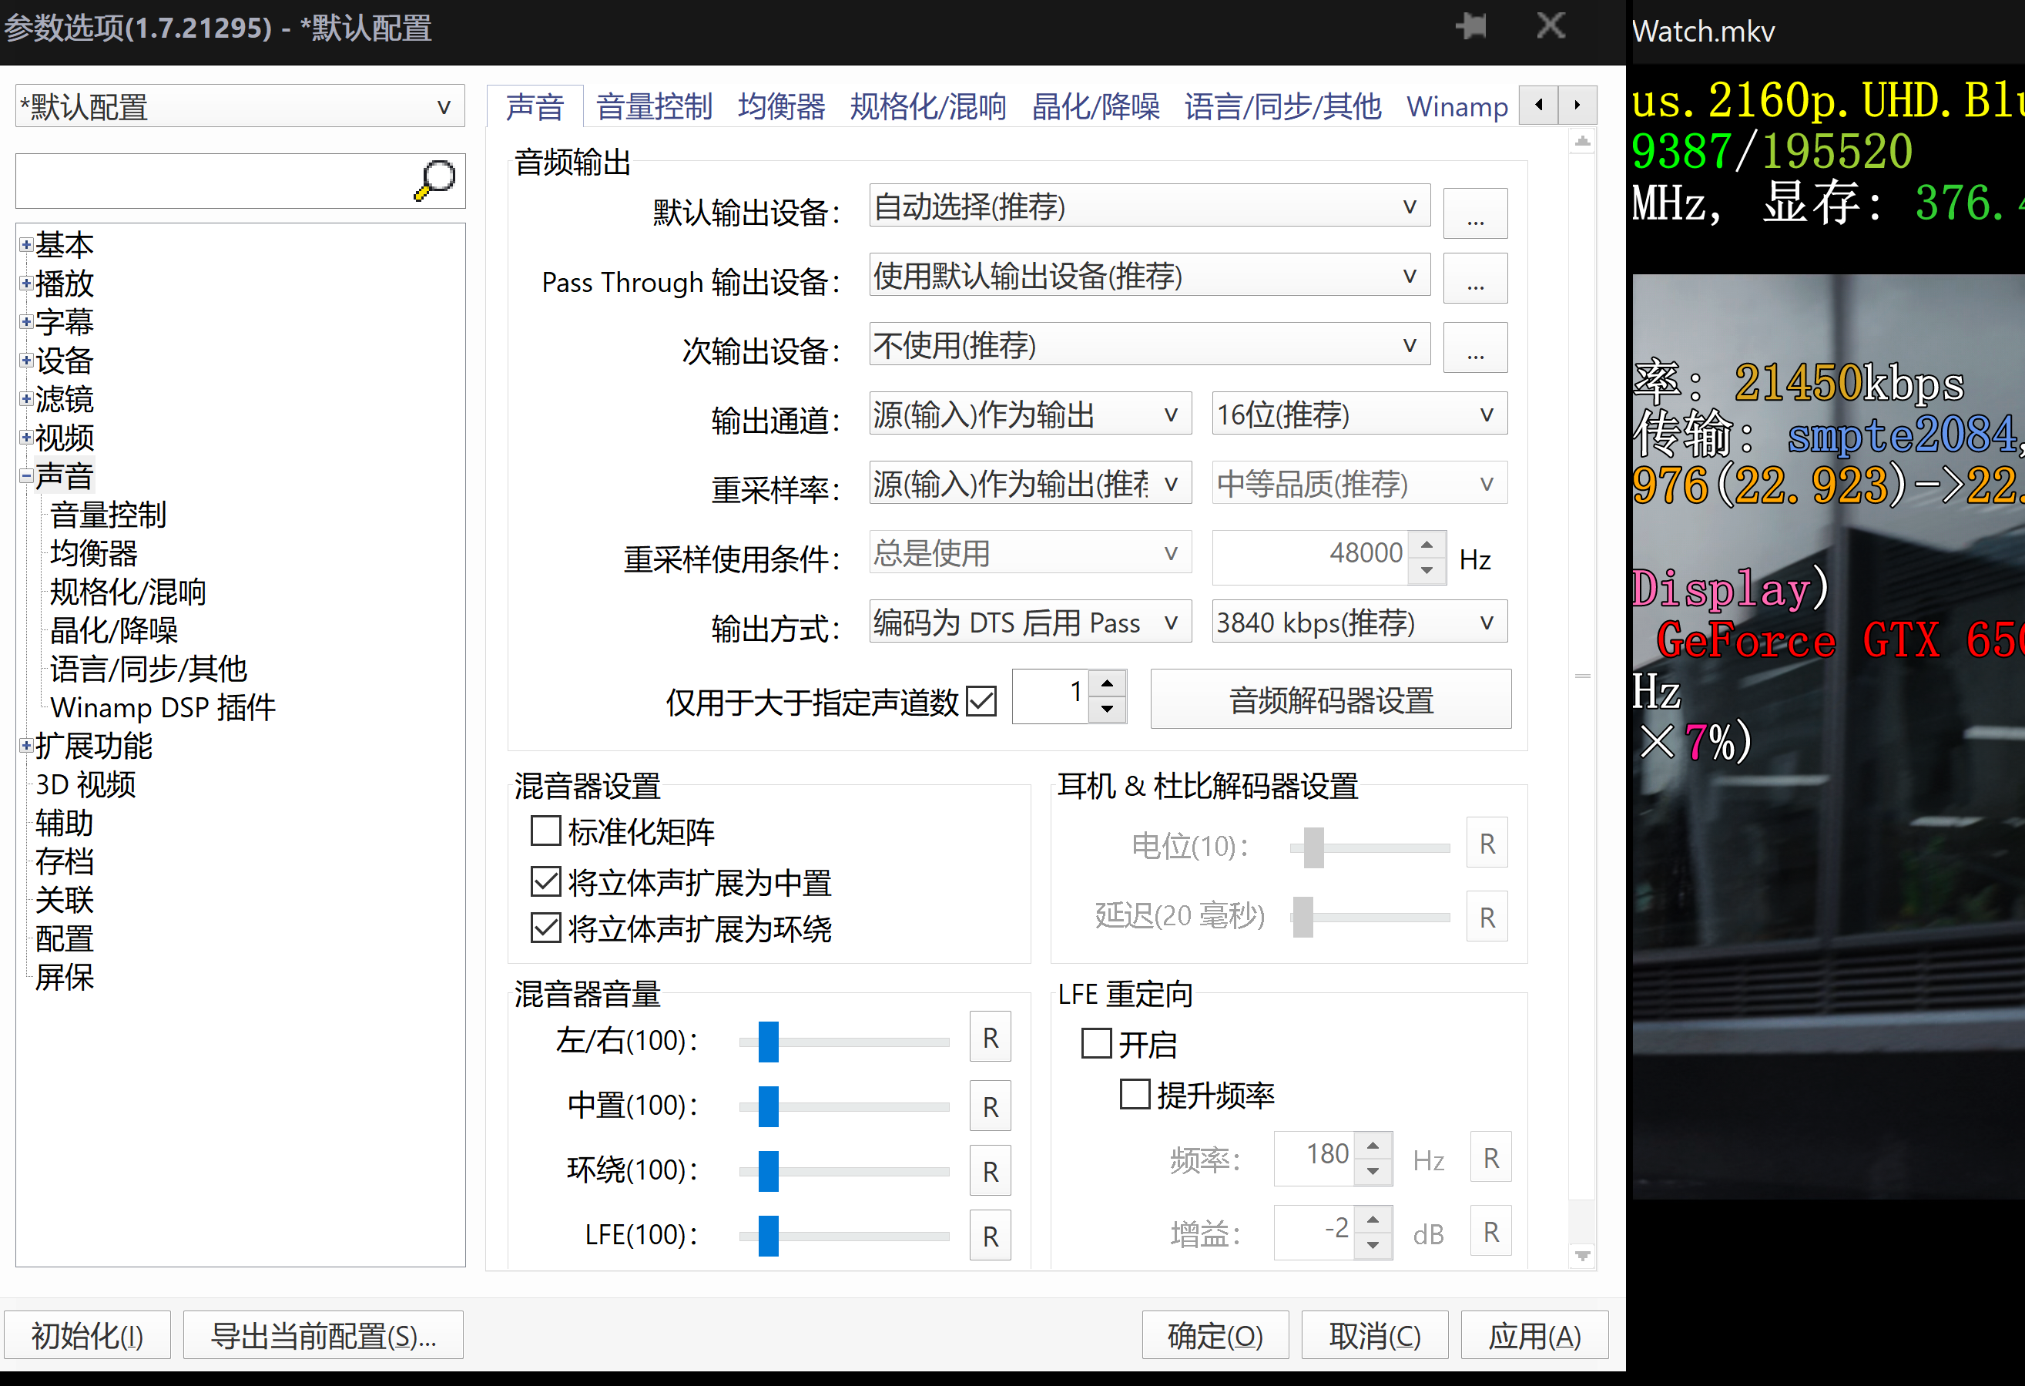Expand the 播放 tree node
Viewport: 2025px width, 1386px height.
coord(26,284)
